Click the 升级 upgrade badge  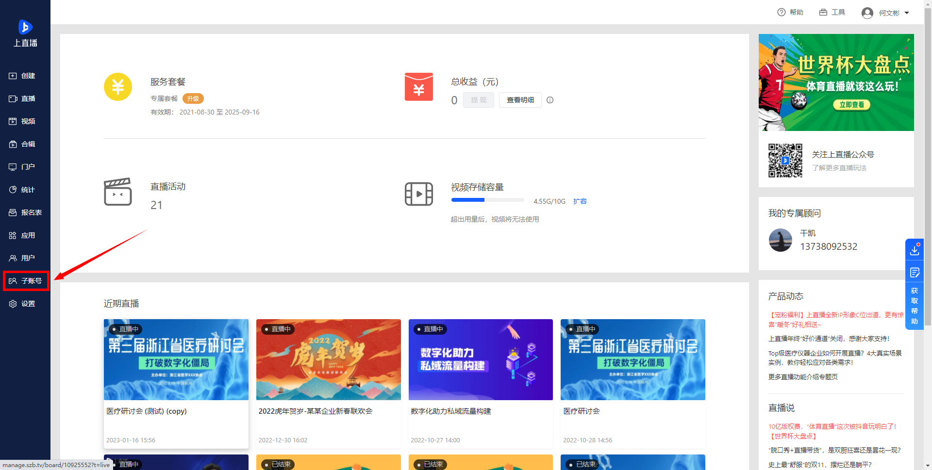[193, 98]
